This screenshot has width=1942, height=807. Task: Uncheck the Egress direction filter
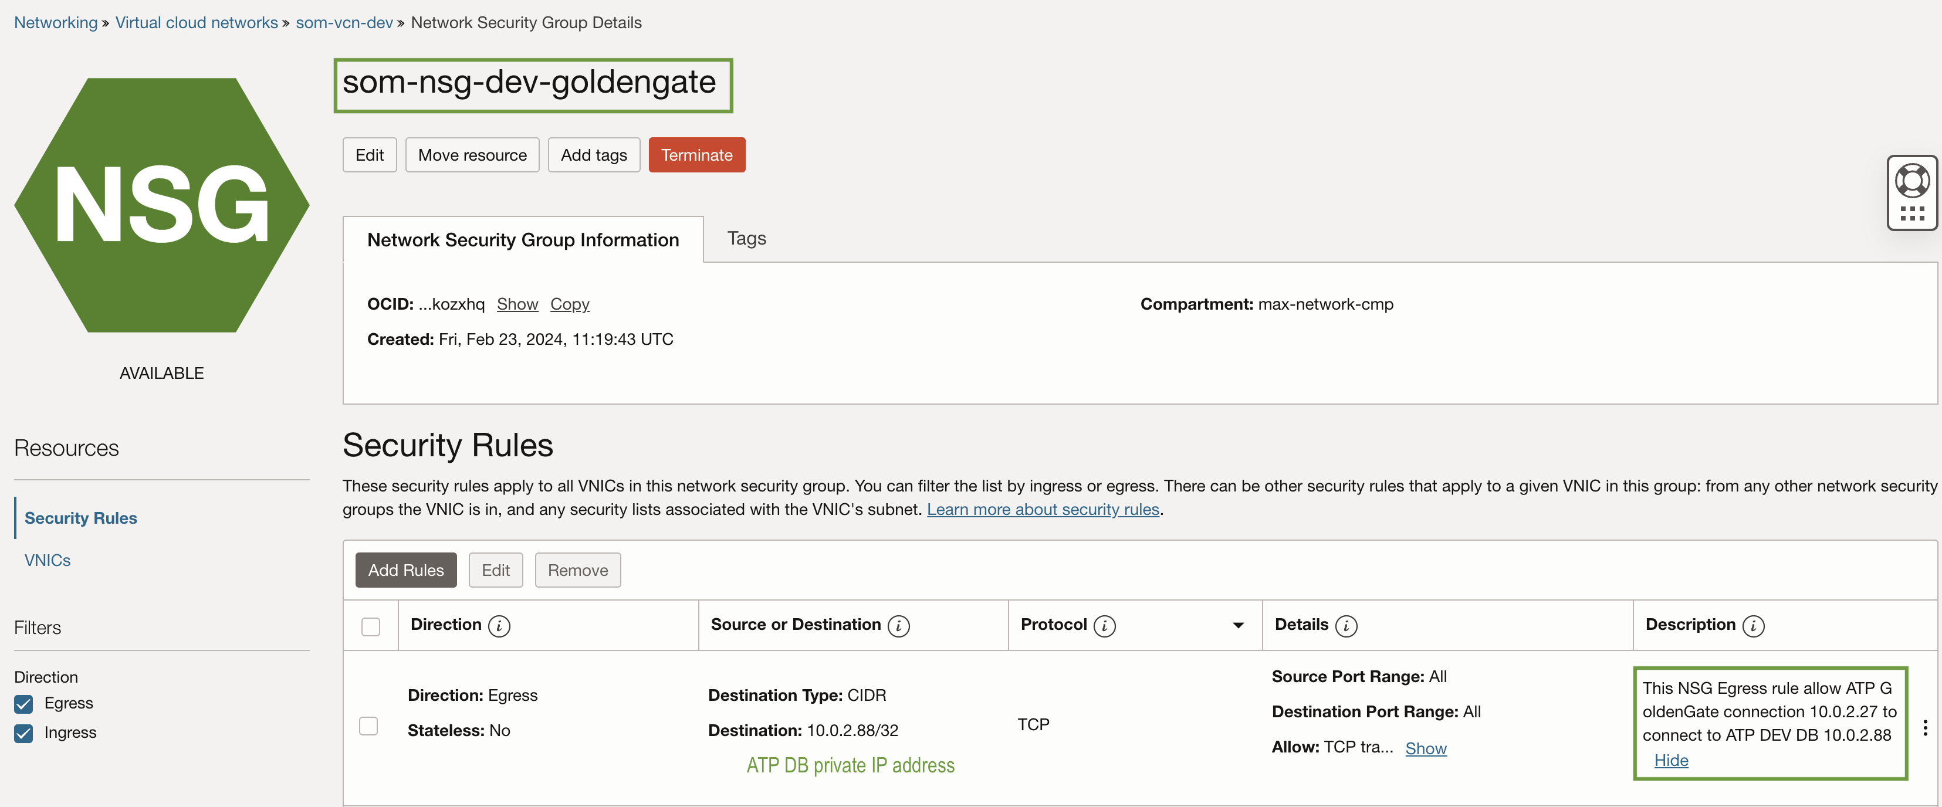tap(24, 704)
